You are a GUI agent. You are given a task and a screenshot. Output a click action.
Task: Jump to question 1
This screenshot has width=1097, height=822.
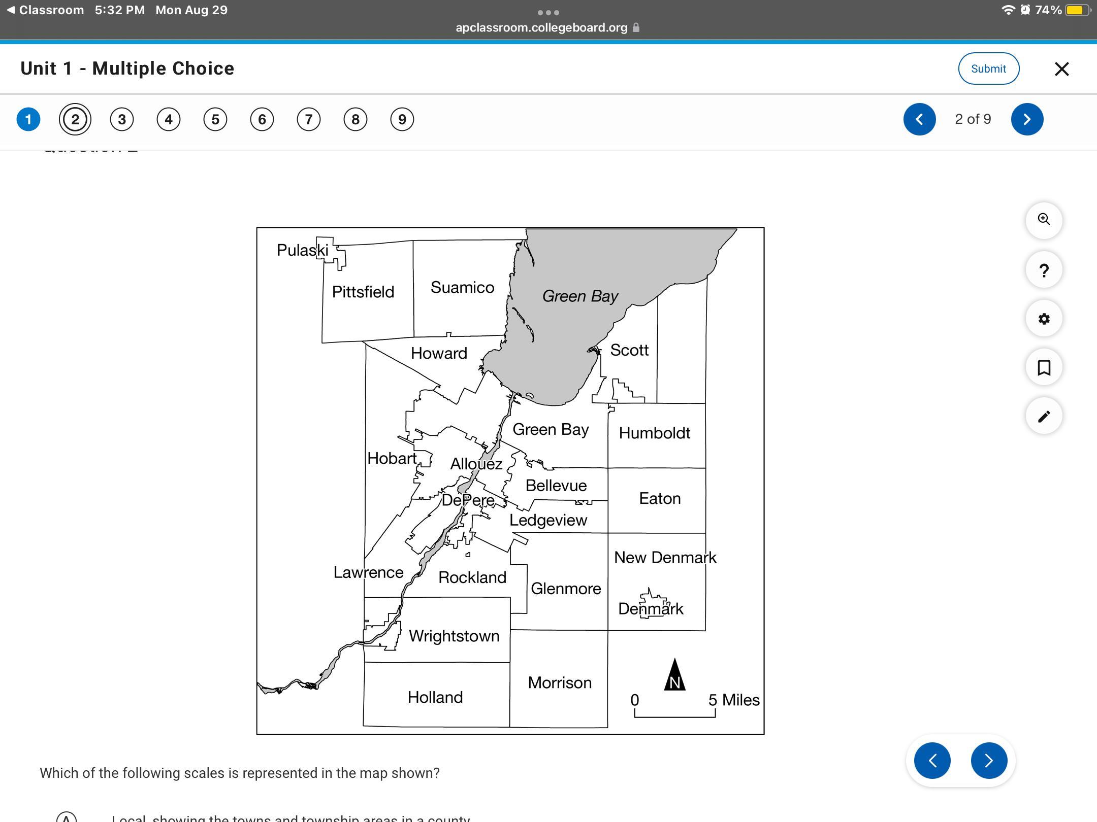tap(28, 119)
